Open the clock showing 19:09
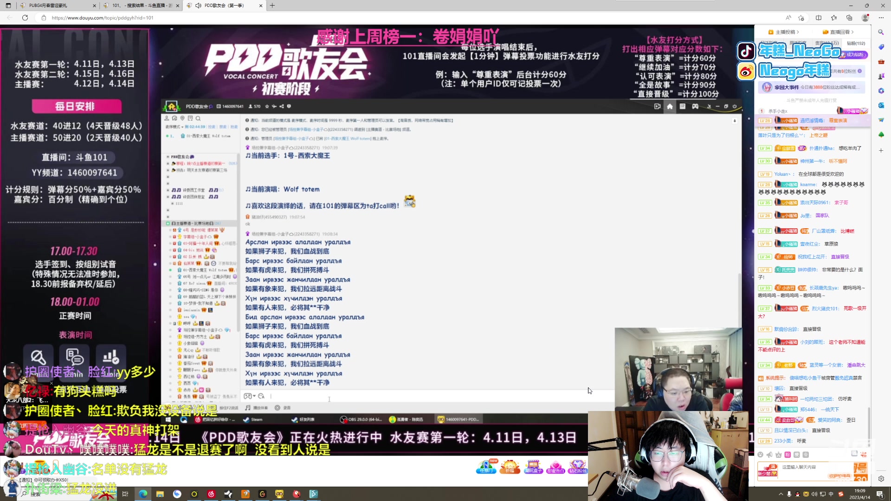The height and width of the screenshot is (501, 891). coord(859,494)
